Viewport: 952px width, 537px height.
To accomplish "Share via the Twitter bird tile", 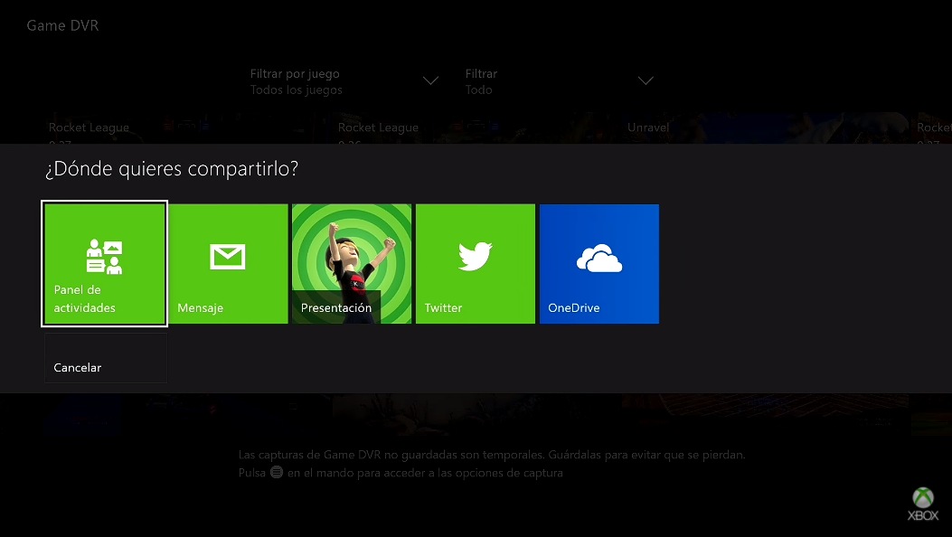I will (476, 263).
